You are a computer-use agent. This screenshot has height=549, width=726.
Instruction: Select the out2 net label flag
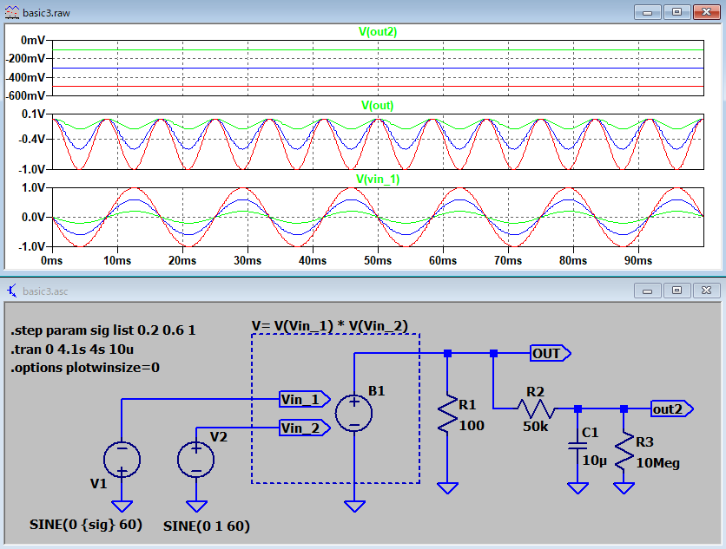671,408
